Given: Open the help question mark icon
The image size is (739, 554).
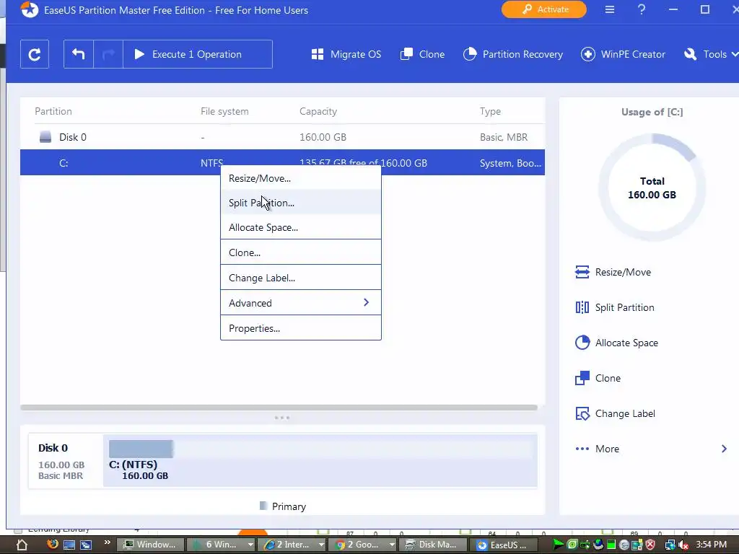Looking at the screenshot, I should click(642, 9).
